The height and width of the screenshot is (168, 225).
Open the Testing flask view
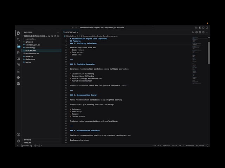pyautogui.click(x=18, y=71)
